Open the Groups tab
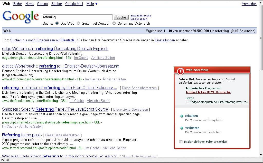The width and height of the screenshot is (263, 163). tap(42, 4)
